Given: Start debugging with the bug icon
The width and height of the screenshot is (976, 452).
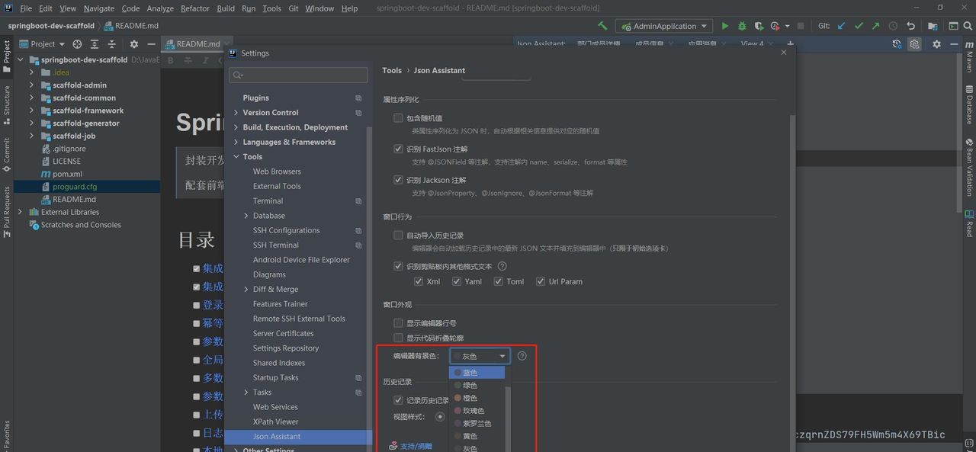Looking at the screenshot, I should point(742,25).
